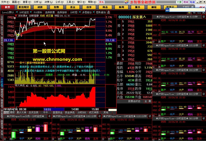
Task: Click the 选择股票 toolbar item
Action: coord(50,12)
